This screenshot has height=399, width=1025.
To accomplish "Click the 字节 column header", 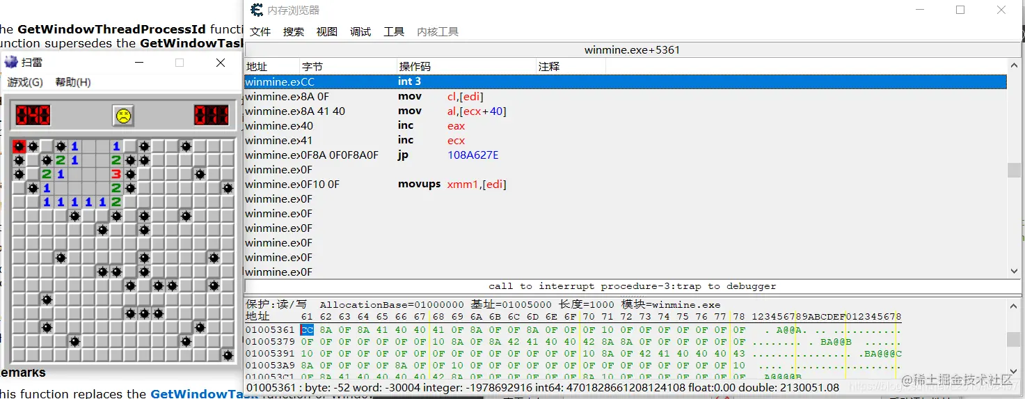I will click(348, 66).
